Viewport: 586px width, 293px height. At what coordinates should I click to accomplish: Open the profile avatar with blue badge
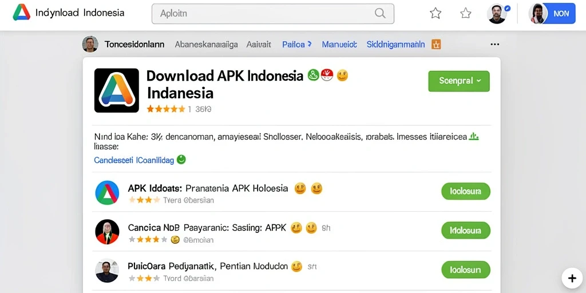pyautogui.click(x=497, y=14)
